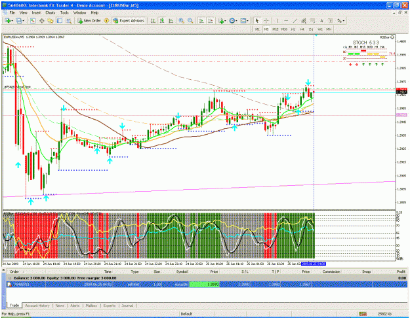Open the Navigator panel icon
Viewport: 410px width, 318px height.
pos(51,20)
